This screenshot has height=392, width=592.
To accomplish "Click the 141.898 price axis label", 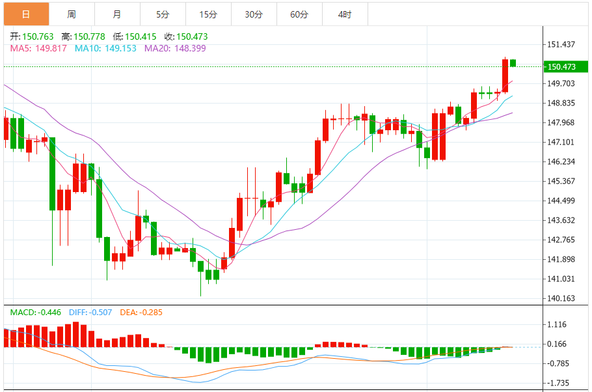I will pos(561,259).
